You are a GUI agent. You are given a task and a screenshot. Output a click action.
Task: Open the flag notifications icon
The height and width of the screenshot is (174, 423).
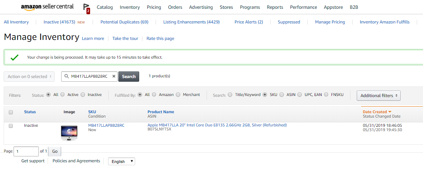(x=86, y=8)
